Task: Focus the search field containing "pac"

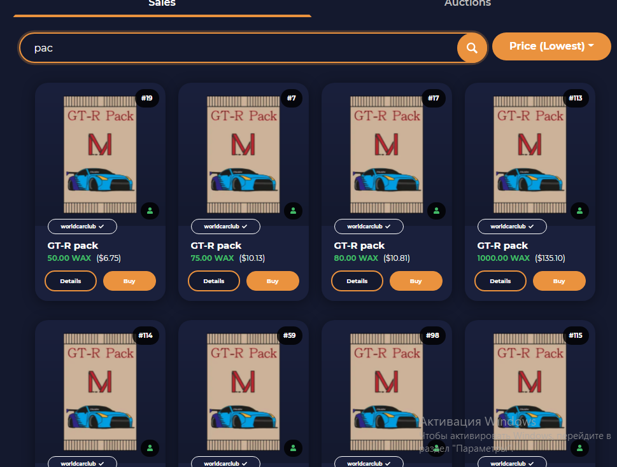Action: [x=238, y=48]
